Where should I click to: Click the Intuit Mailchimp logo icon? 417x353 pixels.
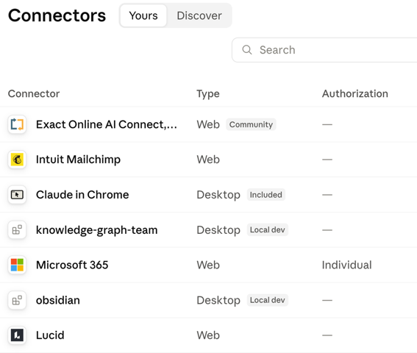17,160
